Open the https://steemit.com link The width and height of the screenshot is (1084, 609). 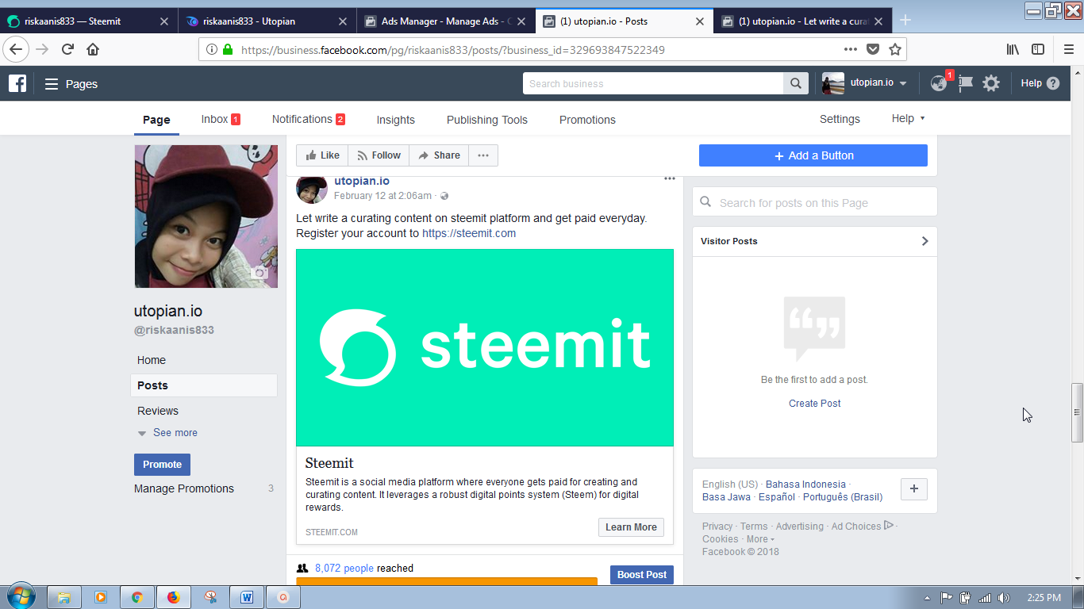(469, 233)
